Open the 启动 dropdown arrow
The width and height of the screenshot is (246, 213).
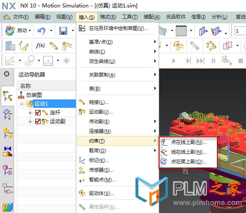point(30,30)
